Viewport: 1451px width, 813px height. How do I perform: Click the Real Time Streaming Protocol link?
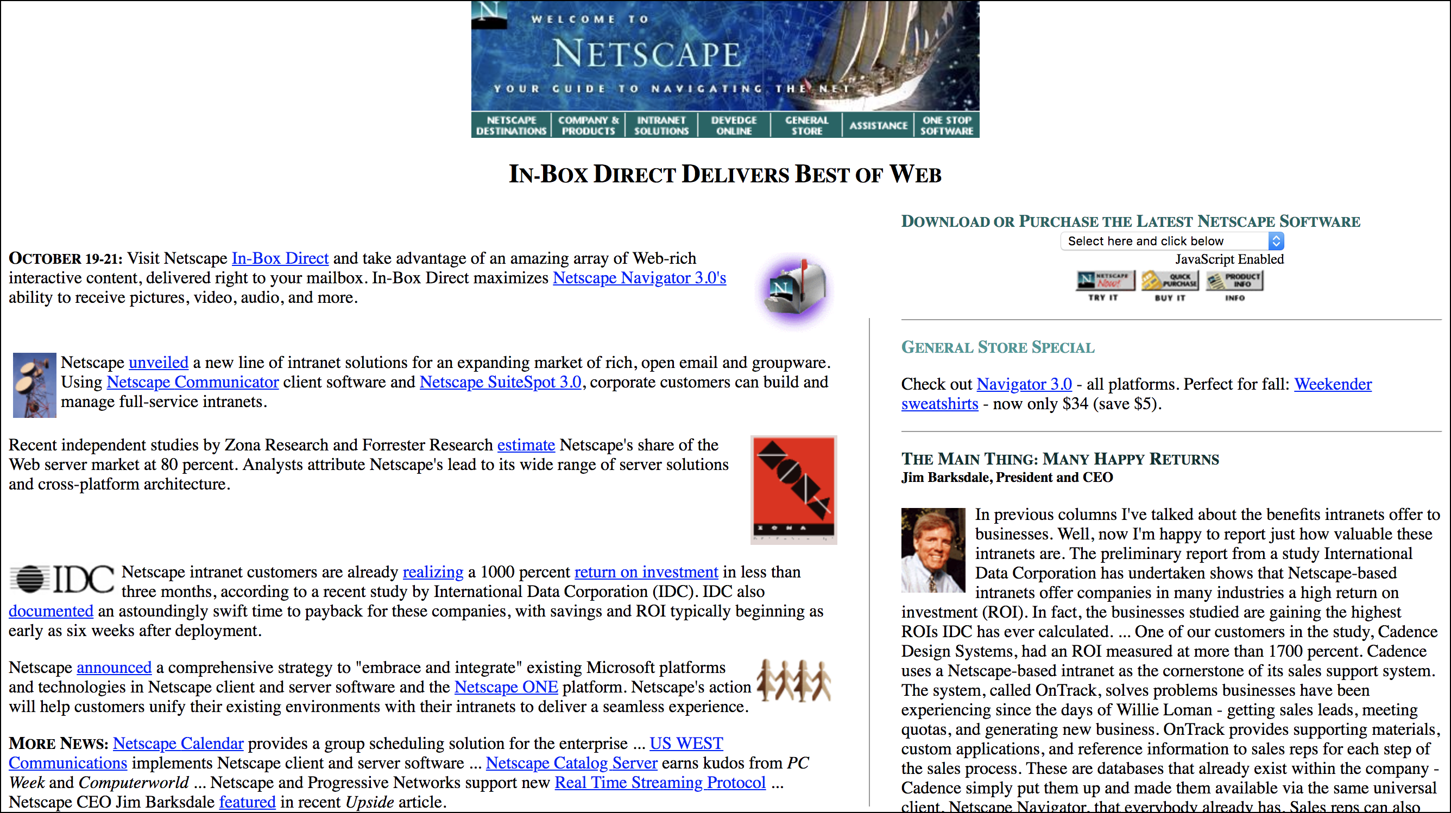(x=660, y=783)
